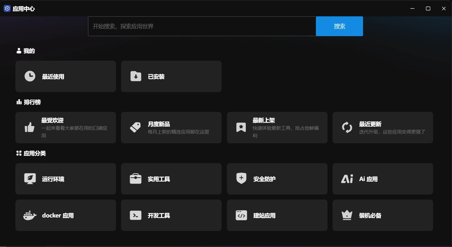Click the refresh arrows icon for 最近更新
Screen dimensions: 452x247
347,128
